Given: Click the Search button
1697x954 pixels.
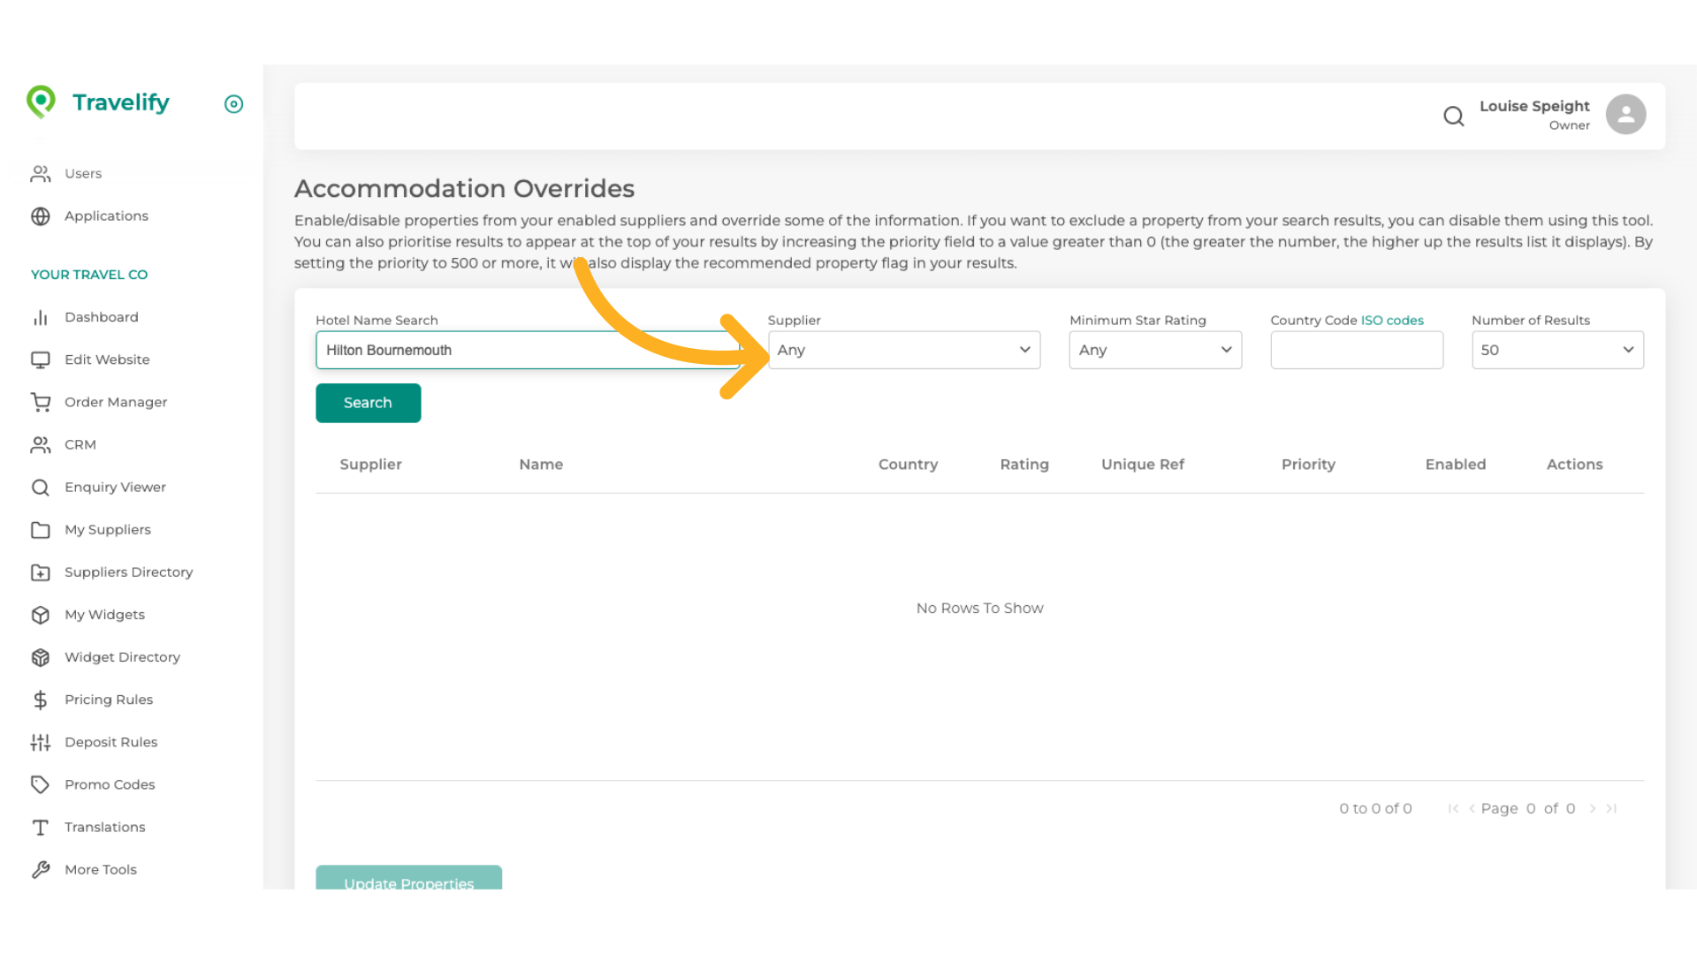Looking at the screenshot, I should pos(368,403).
